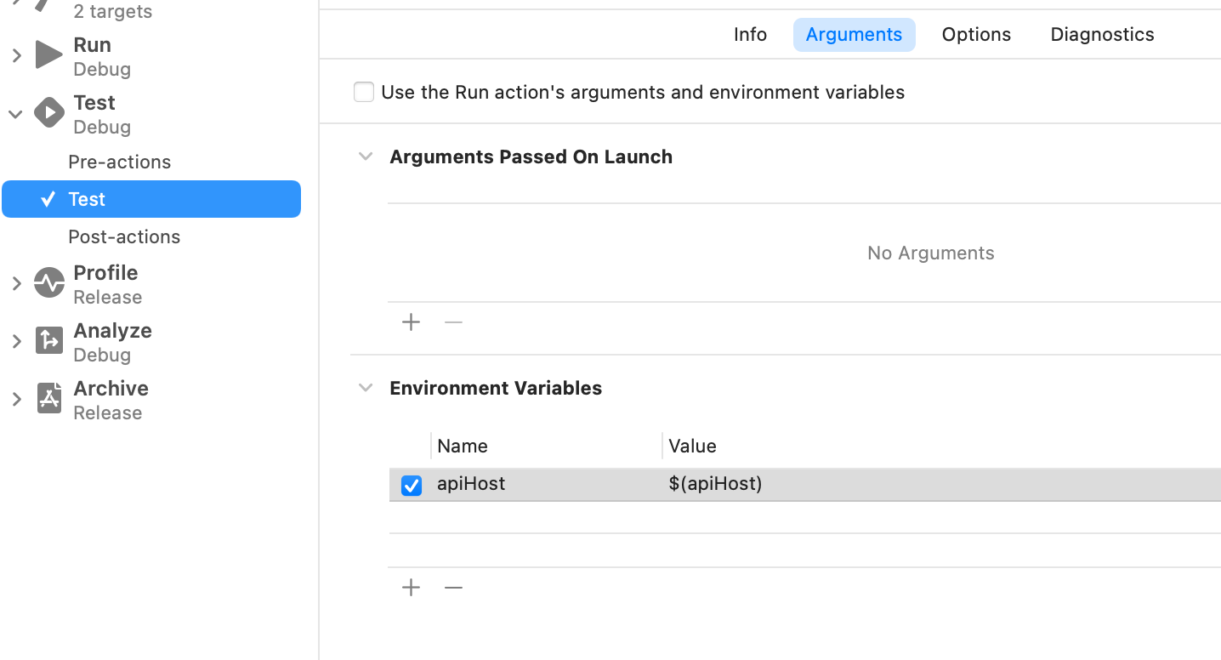Select the Analyze action icon

tap(48, 340)
